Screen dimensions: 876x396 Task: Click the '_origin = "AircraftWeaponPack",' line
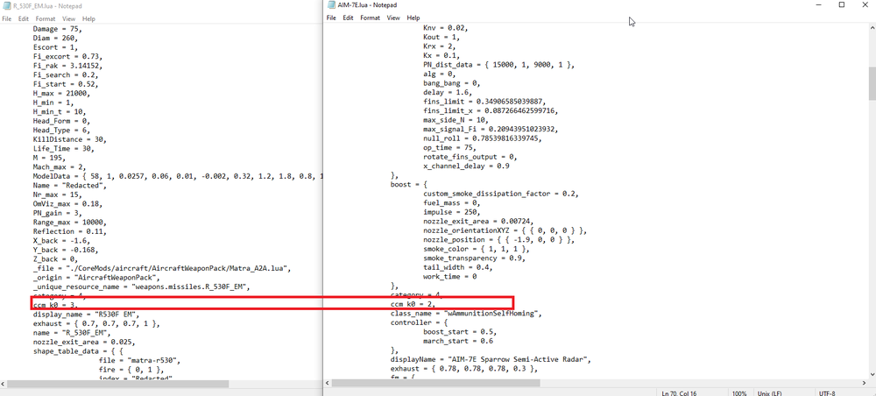coord(96,278)
